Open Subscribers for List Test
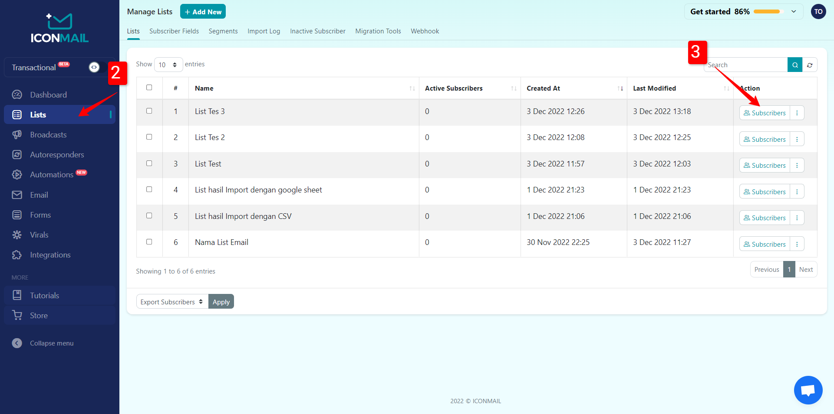This screenshot has width=834, height=414. [764, 166]
